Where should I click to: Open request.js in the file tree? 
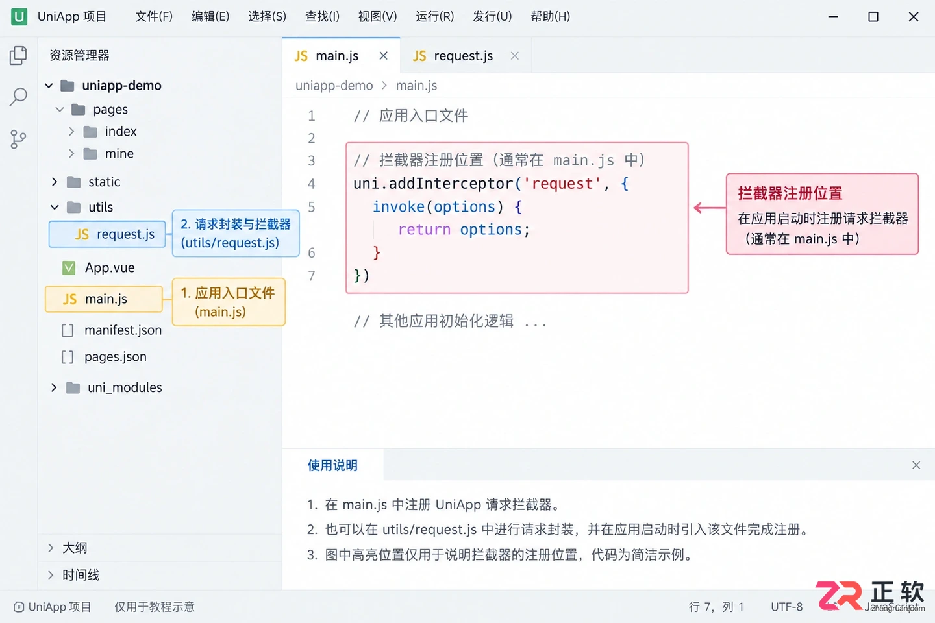coord(107,234)
